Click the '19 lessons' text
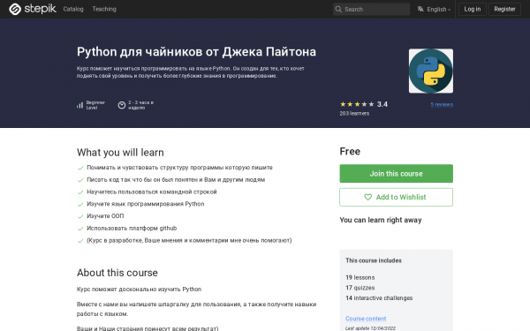Viewport: 530px width, 331px height. pos(360,278)
